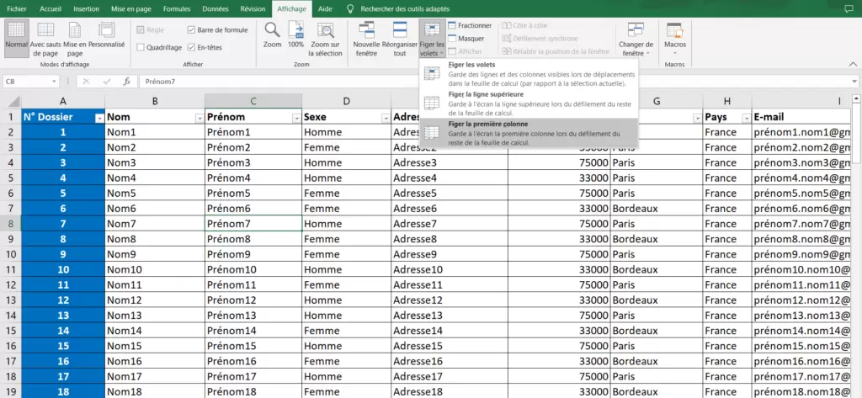Click Réorganiser tout
Image resolution: width=862 pixels, height=398 pixels.
coord(400,39)
